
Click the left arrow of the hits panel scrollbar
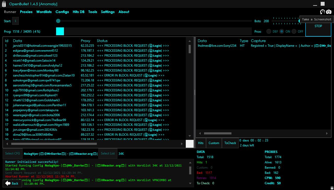point(200,133)
